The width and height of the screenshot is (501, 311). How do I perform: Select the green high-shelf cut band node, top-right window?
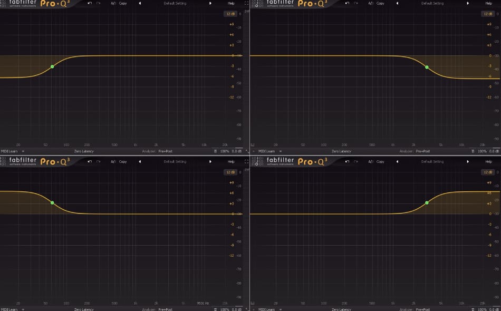coord(427,67)
